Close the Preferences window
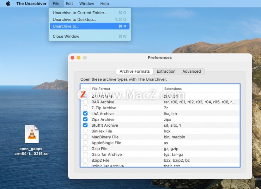The height and width of the screenshot is (189, 261). pyautogui.click(x=72, y=58)
